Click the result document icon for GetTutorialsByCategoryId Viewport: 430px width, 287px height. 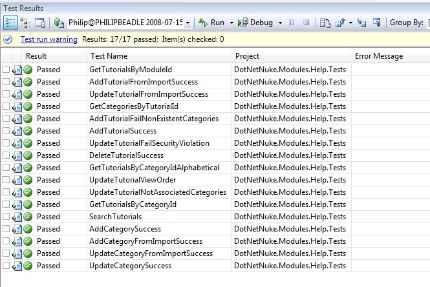(17, 204)
